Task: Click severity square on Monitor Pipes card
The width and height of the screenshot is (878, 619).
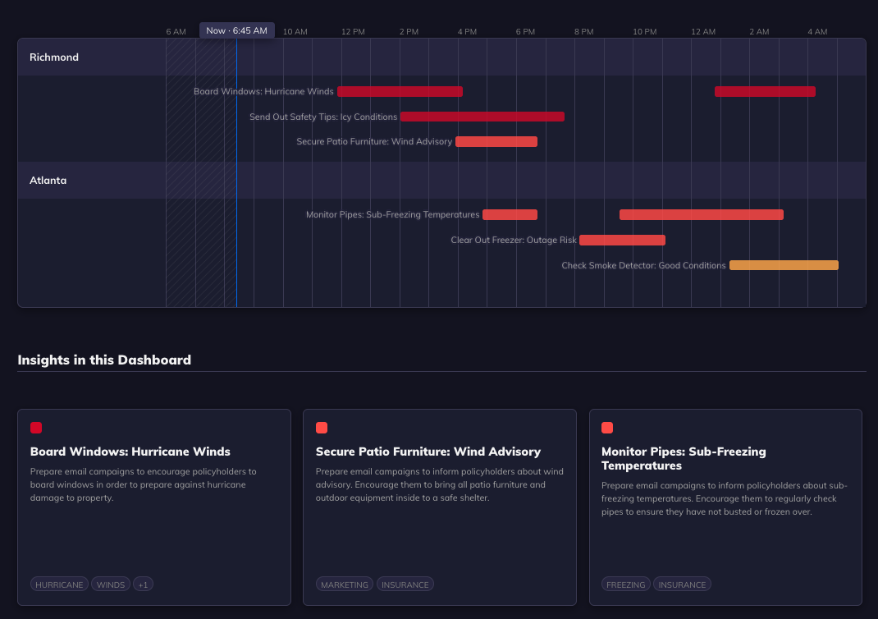Action: click(607, 428)
